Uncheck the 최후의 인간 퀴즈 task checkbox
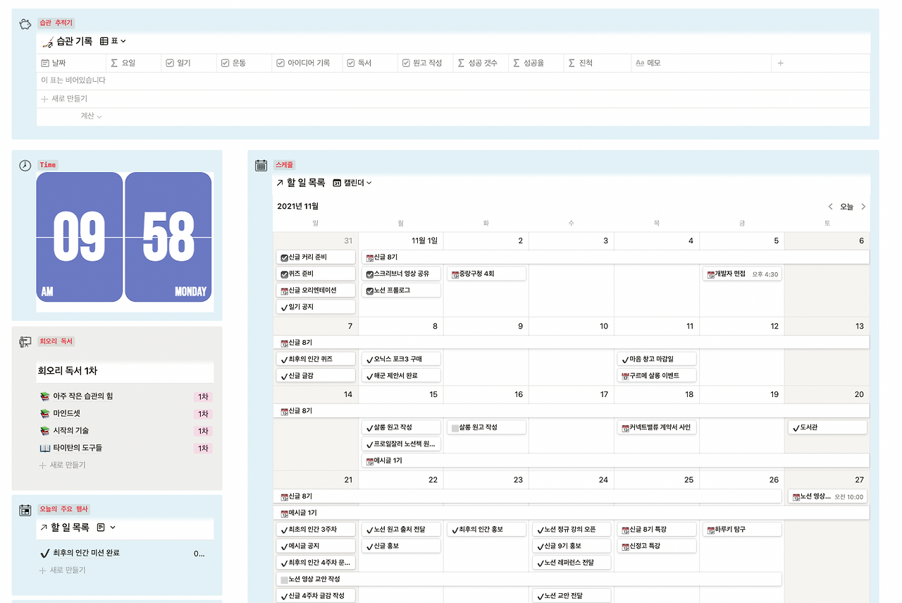Screen dimensions: 902x603 pyautogui.click(x=283, y=358)
